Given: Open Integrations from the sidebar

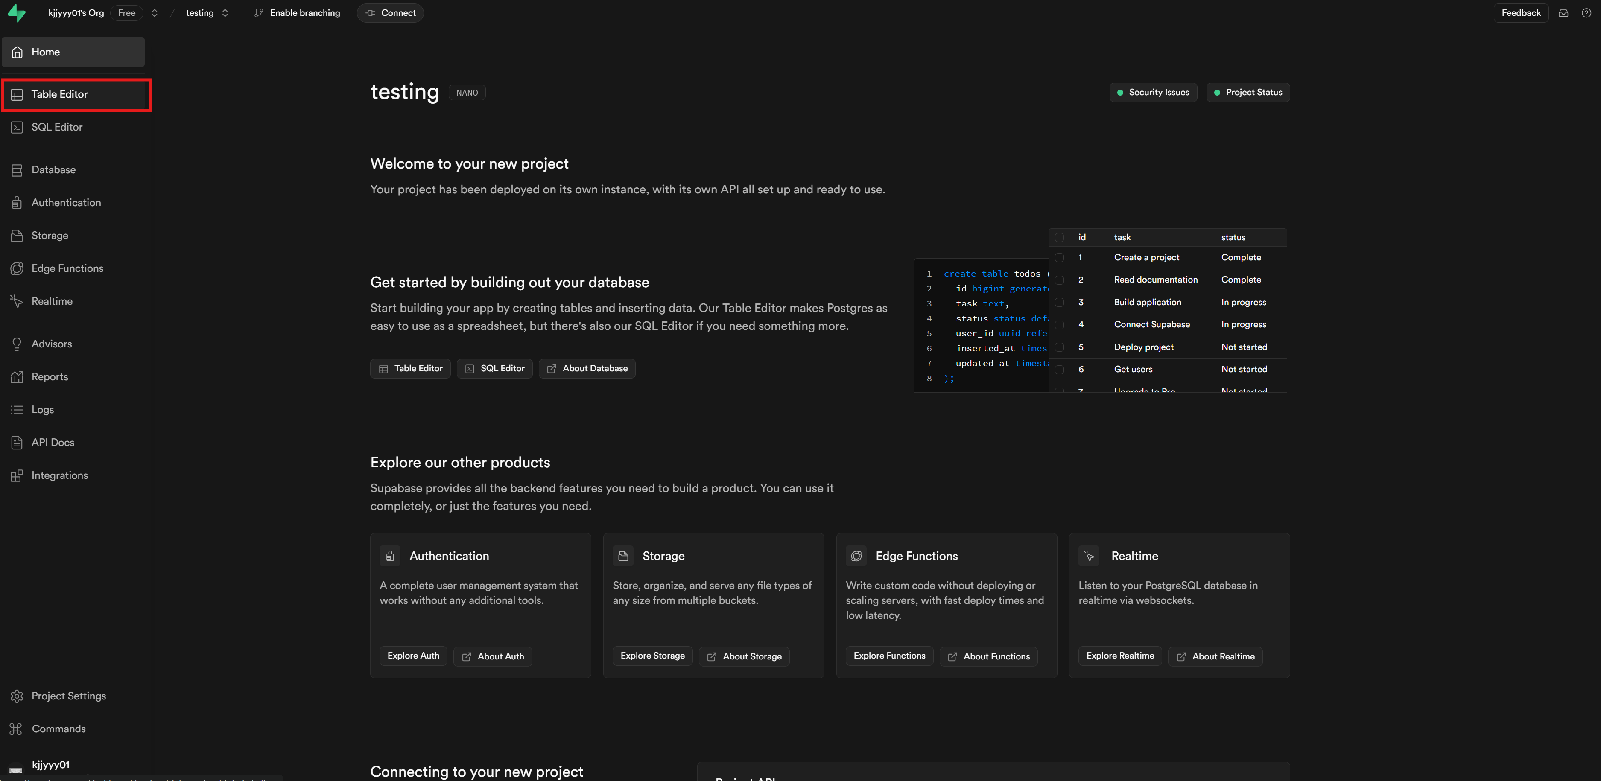Looking at the screenshot, I should [59, 475].
